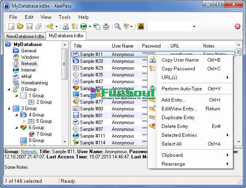246x188 pixels.
Task: Click the red close icon on toolbar
Action: click(x=238, y=26)
